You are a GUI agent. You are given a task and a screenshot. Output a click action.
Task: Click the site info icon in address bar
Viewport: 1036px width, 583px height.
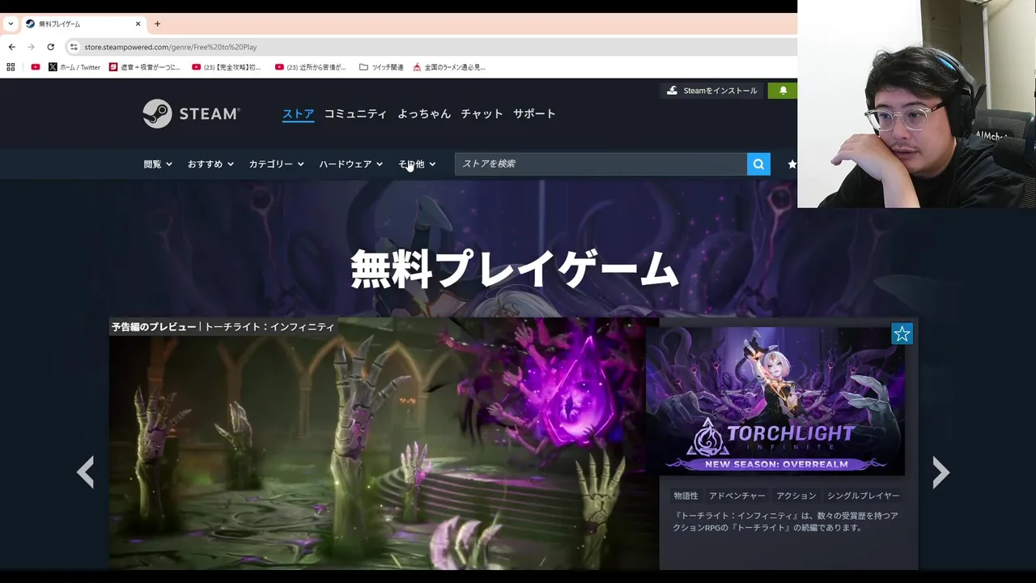74,47
